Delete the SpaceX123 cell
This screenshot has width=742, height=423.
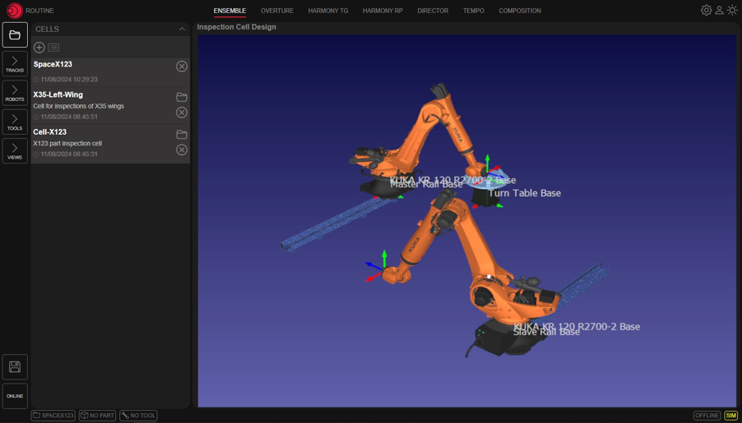pyautogui.click(x=181, y=67)
